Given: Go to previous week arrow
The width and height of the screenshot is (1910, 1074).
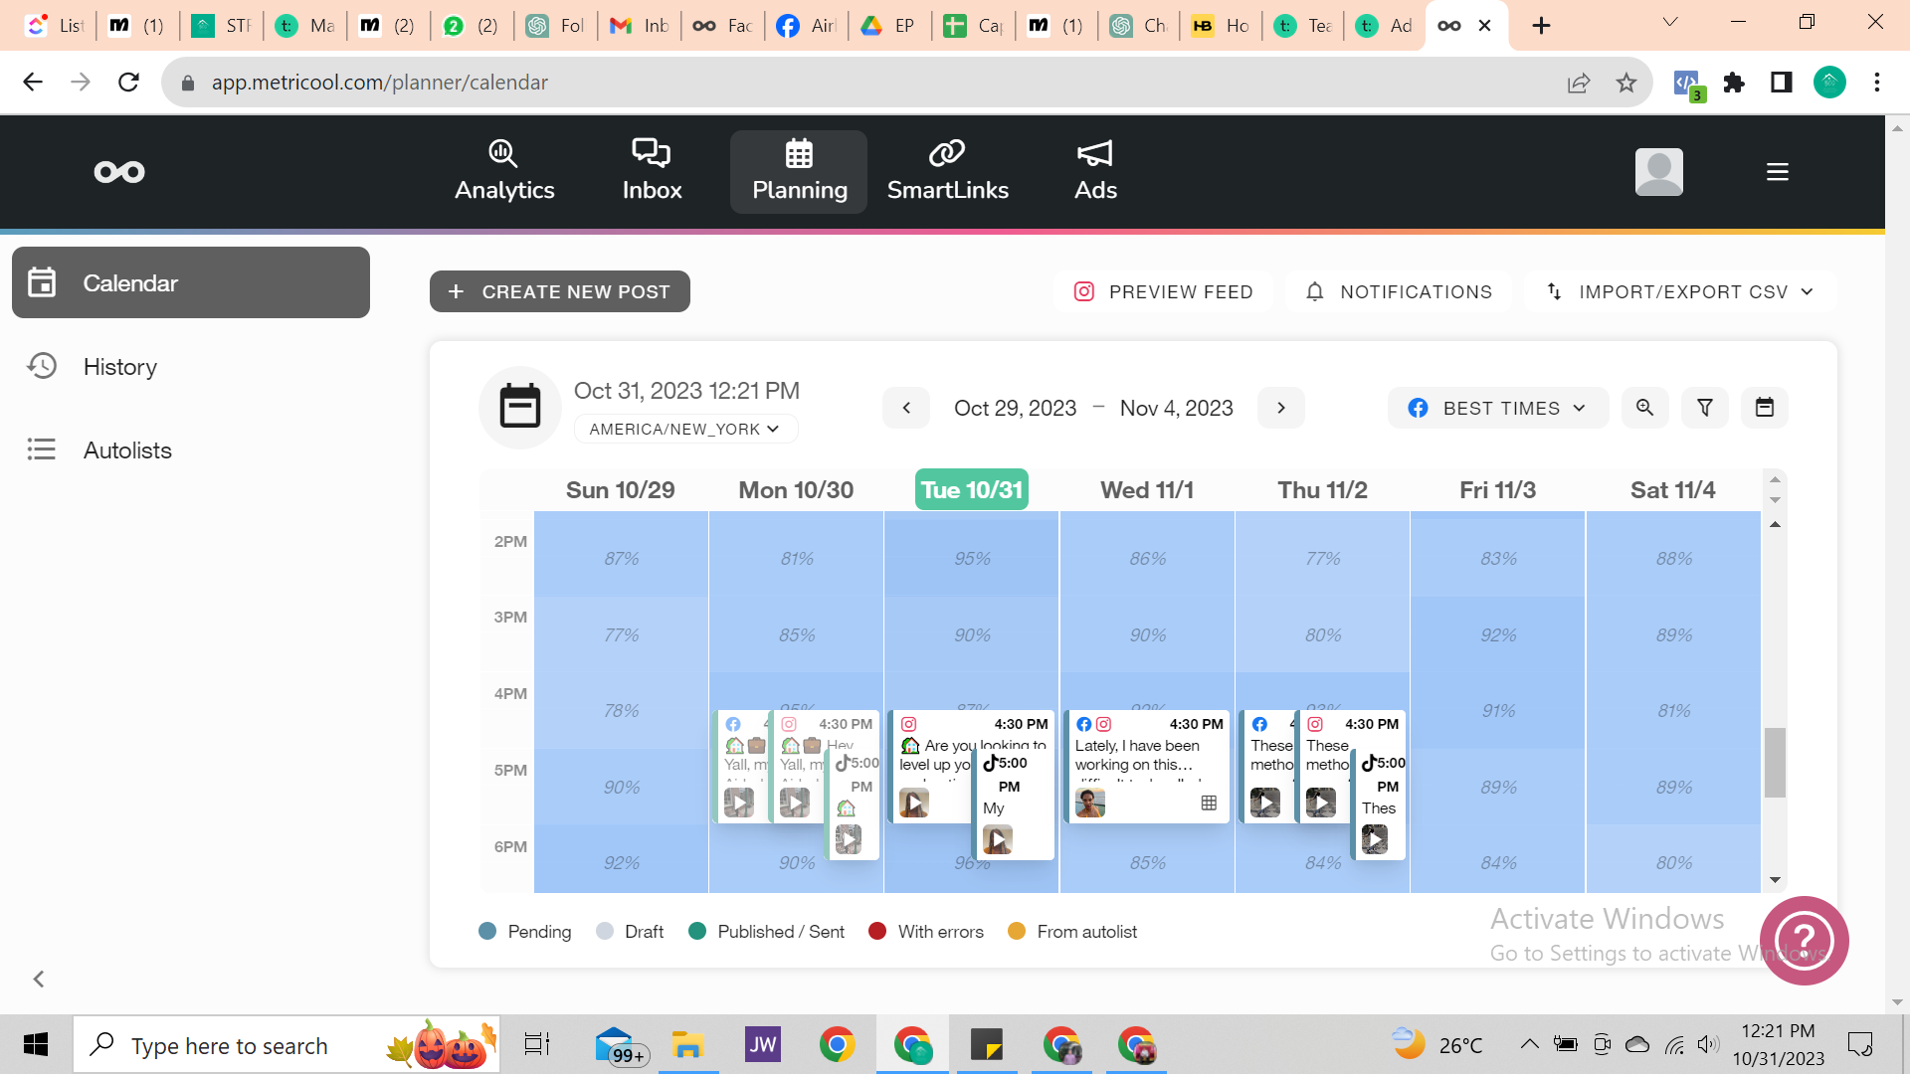Looking at the screenshot, I should pyautogui.click(x=905, y=408).
